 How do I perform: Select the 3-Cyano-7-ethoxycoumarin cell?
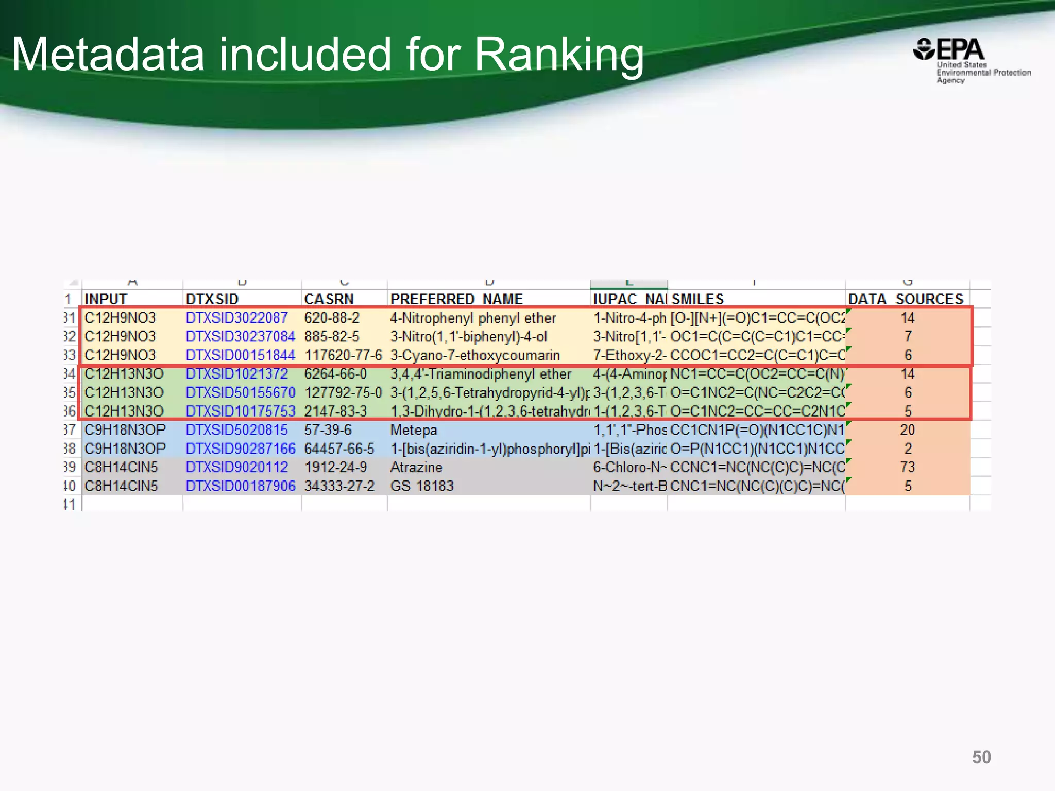pyautogui.click(x=488, y=355)
